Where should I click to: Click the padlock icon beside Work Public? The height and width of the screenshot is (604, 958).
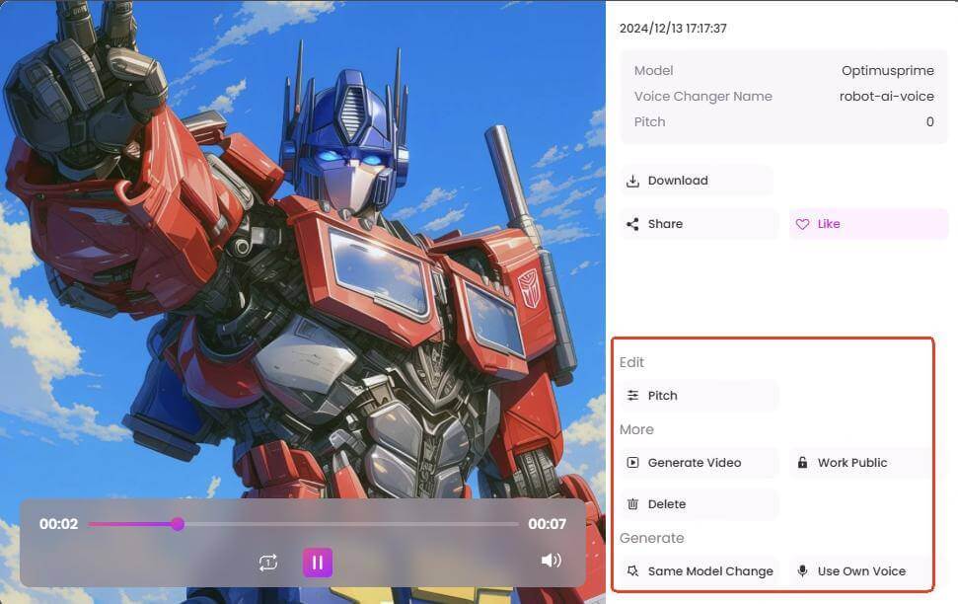tap(802, 462)
